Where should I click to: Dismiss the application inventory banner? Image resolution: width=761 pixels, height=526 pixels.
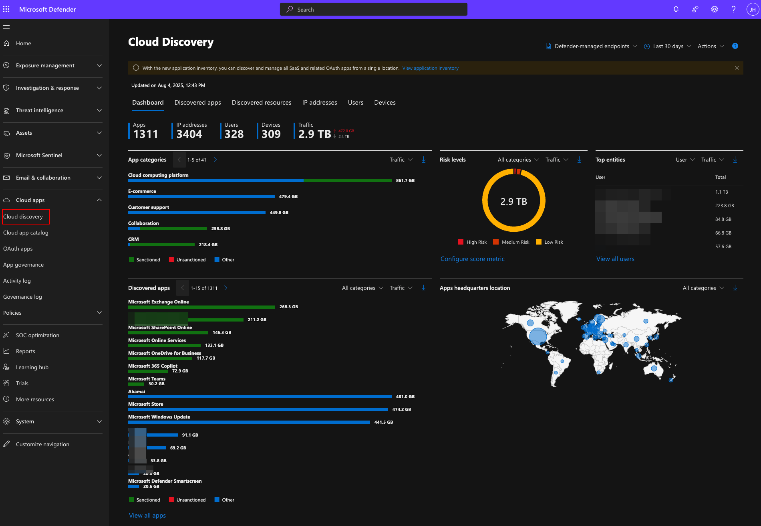tap(737, 68)
